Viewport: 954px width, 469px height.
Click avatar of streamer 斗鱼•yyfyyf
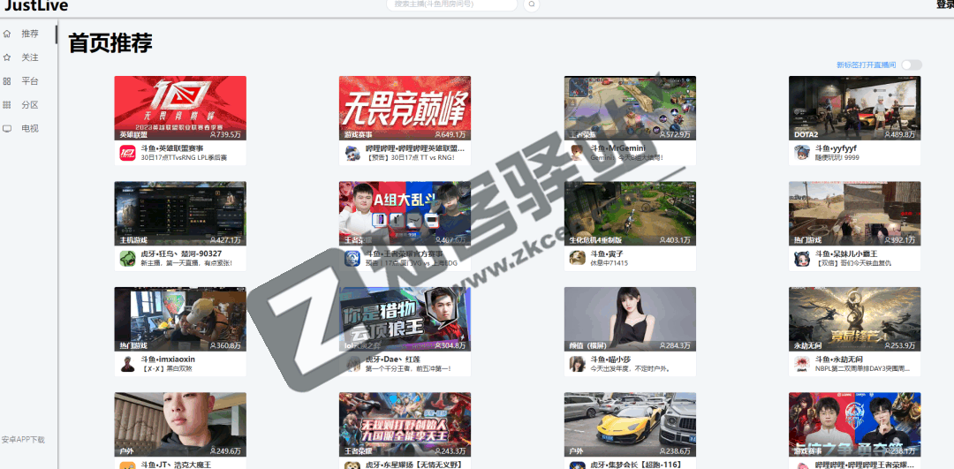tap(802, 153)
